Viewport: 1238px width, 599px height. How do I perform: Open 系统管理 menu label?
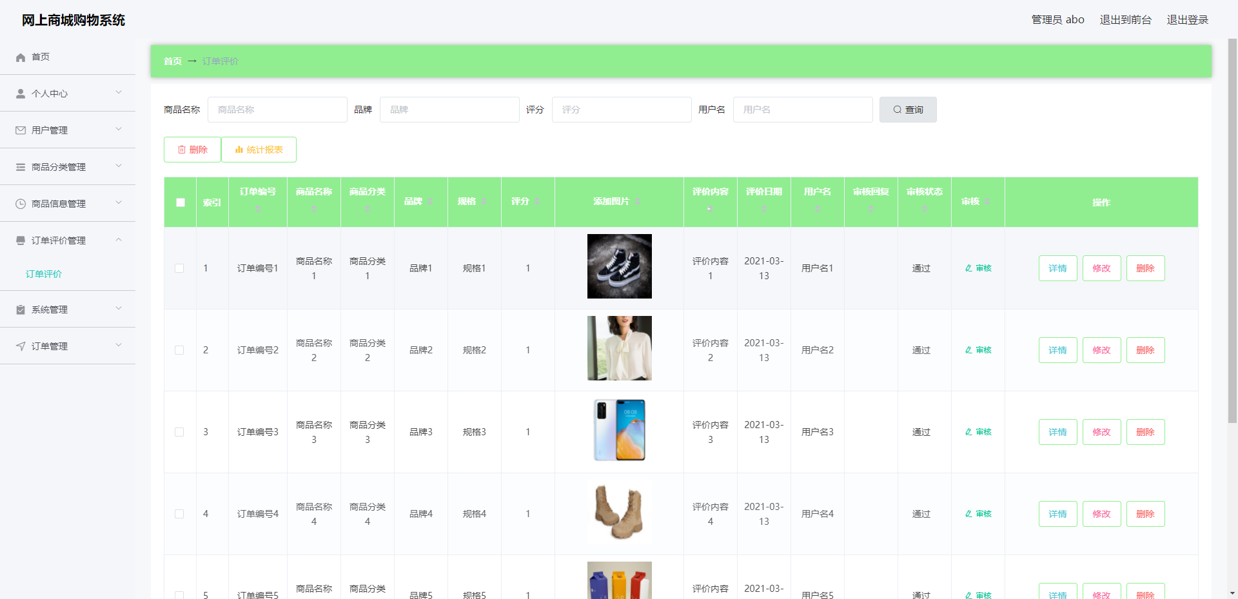coord(50,309)
